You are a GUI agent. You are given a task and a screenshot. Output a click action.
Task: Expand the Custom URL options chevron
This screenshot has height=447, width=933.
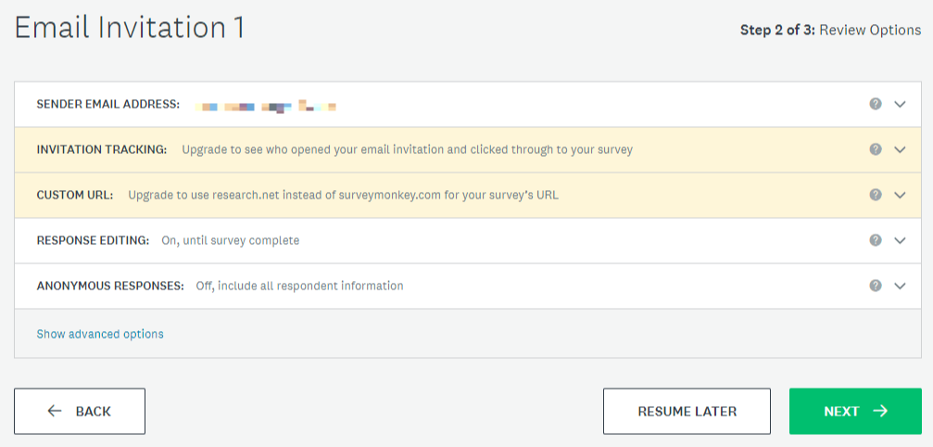click(x=899, y=195)
